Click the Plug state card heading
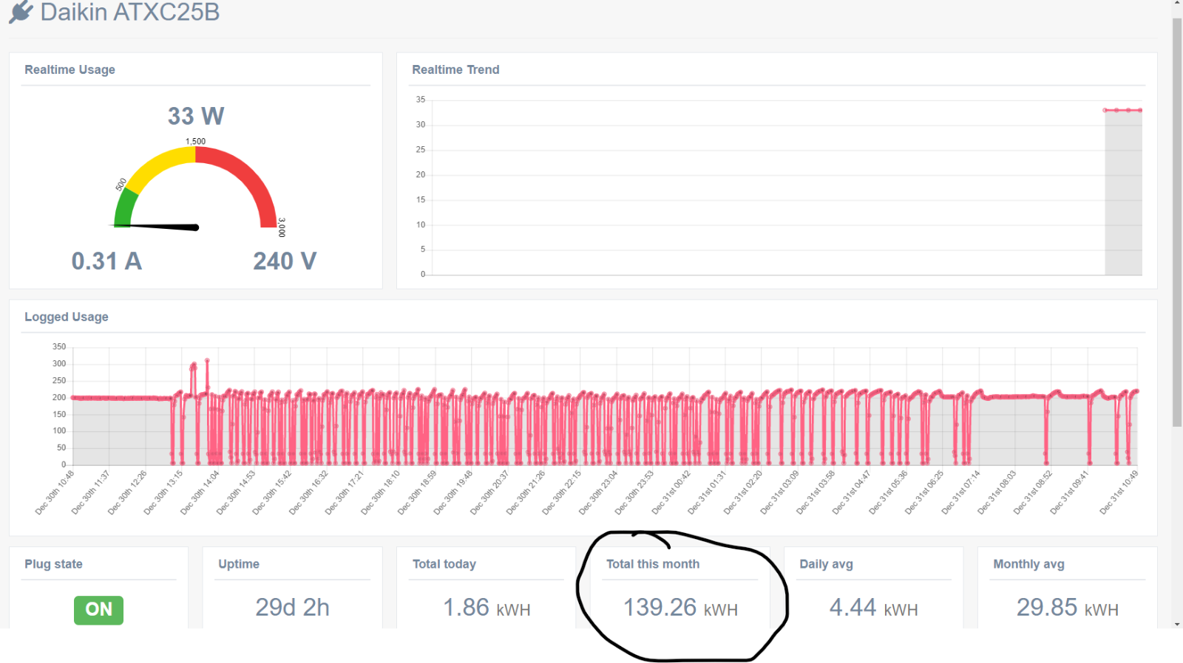1183x663 pixels. 53,564
